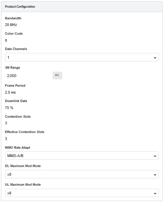Click the Contention Slots value
164x202 pixels.
(6, 123)
